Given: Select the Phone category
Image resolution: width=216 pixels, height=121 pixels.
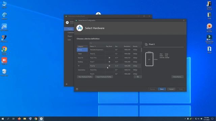Looking at the screenshot, I should coord(82,50).
